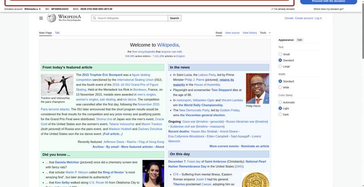Select Small text size option
The height and width of the screenshot is (187, 364).
point(280,54)
